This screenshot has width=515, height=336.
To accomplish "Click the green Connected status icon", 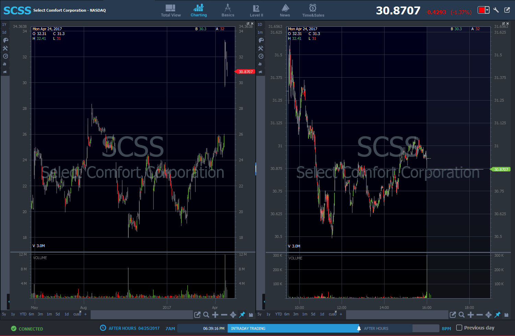I will coord(14,328).
